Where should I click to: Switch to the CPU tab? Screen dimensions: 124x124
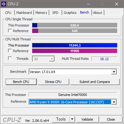coord(8,13)
